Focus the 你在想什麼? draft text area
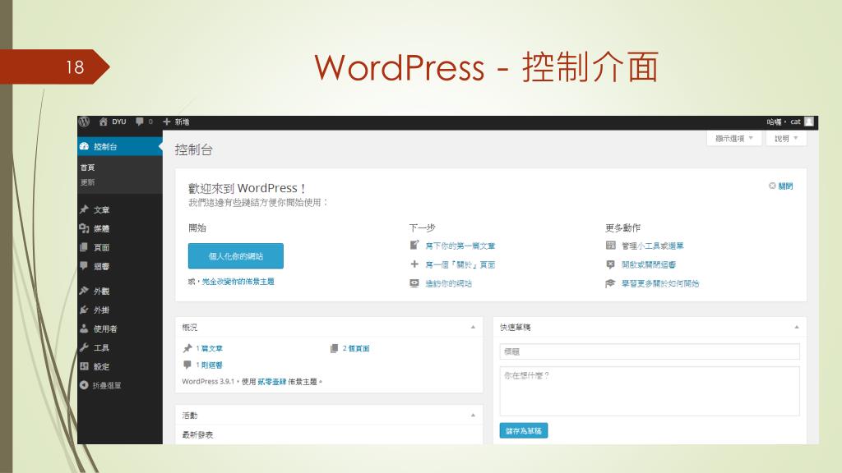The image size is (842, 473). pos(650,392)
